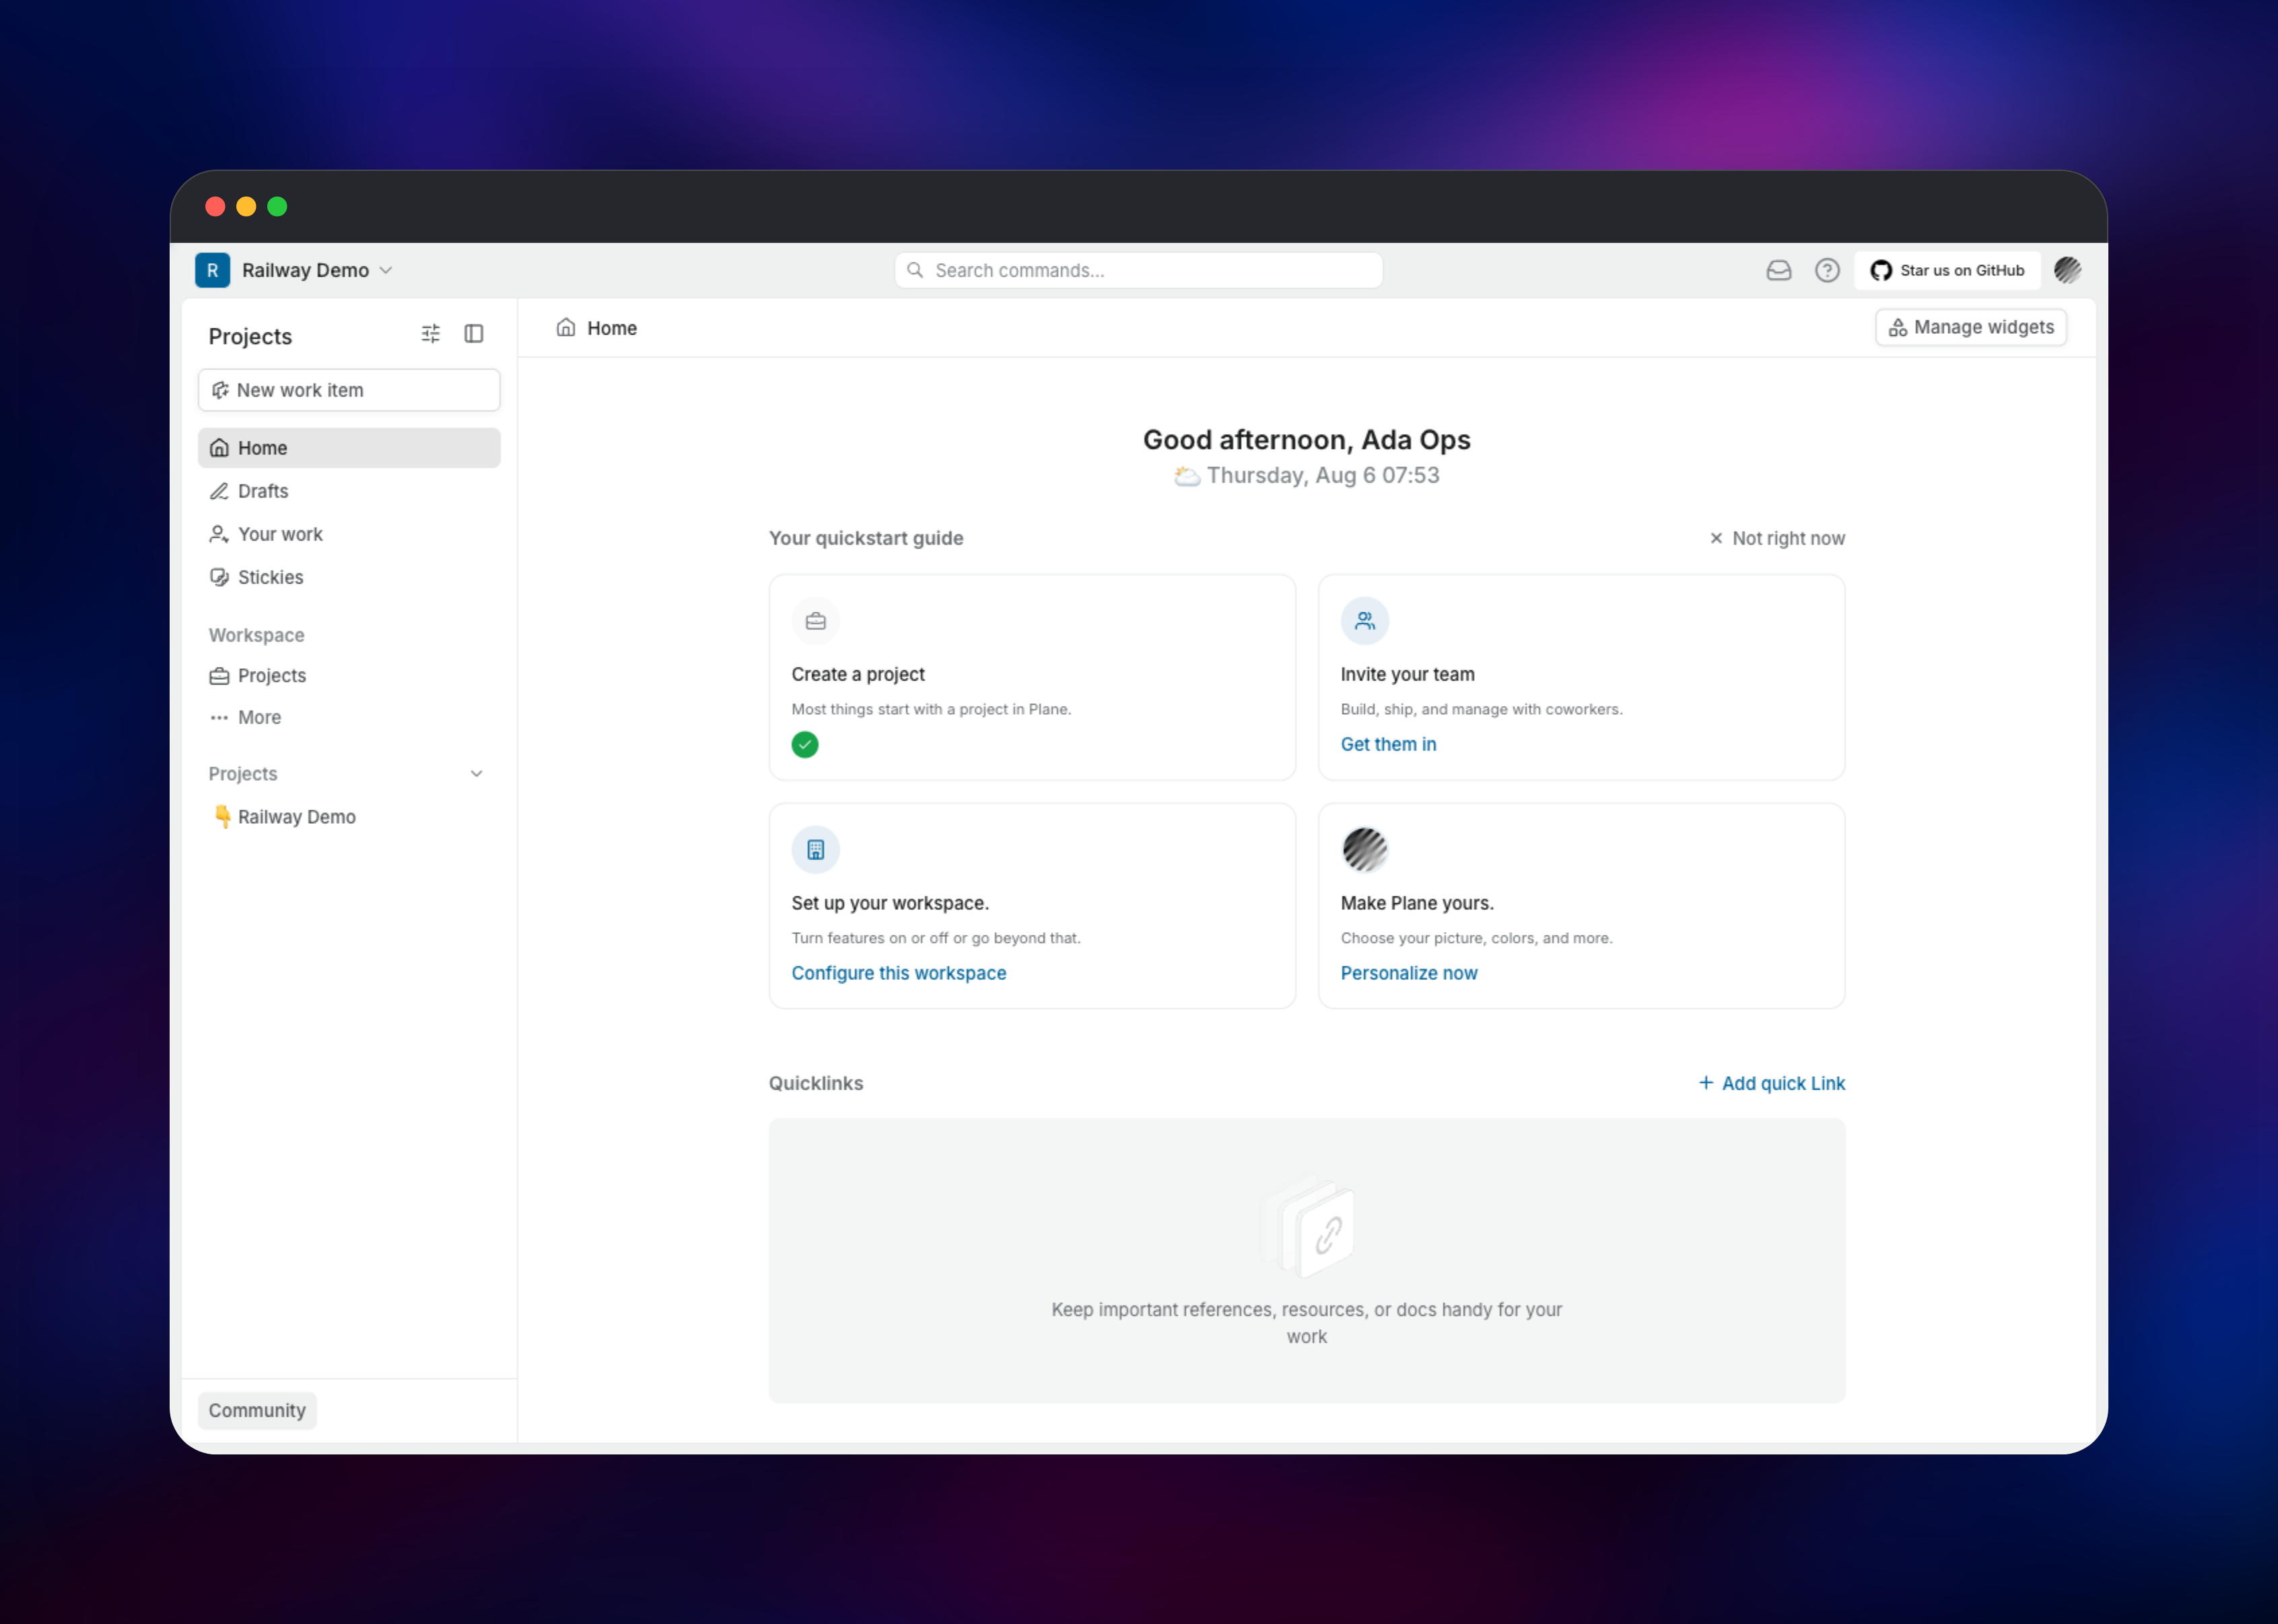
Task: Click the Good afternoon, Ada Ops greeting
Action: pyautogui.click(x=1307, y=440)
